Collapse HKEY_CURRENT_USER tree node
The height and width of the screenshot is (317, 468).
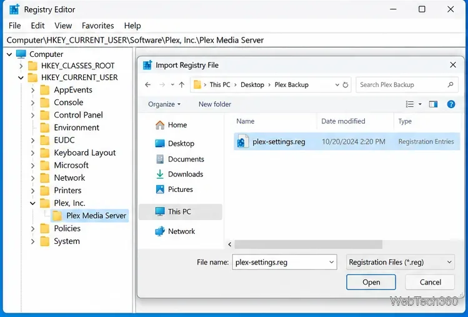[x=21, y=78]
